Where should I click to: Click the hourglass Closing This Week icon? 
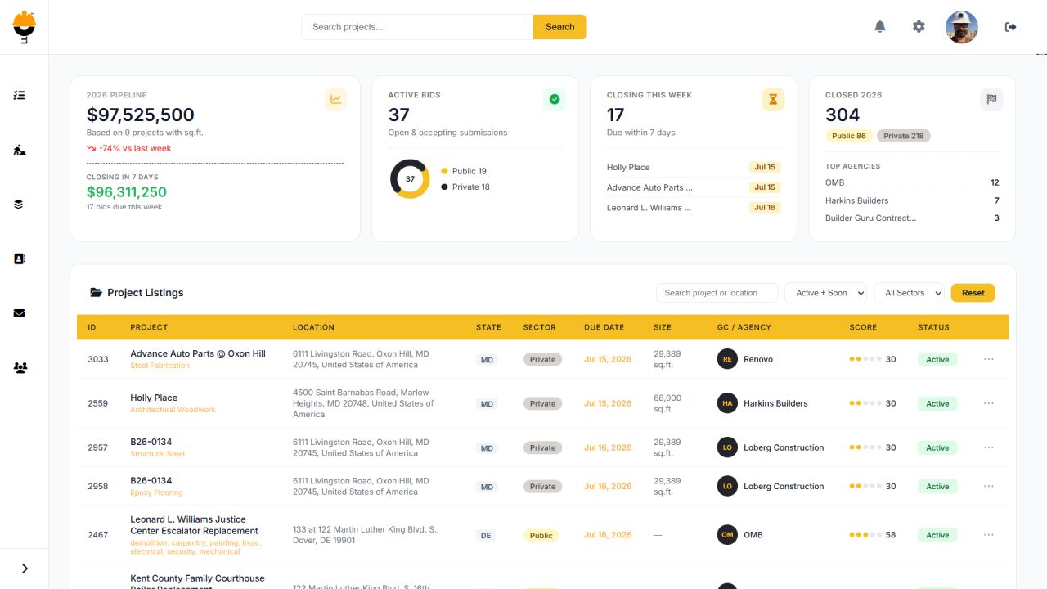[773, 100]
